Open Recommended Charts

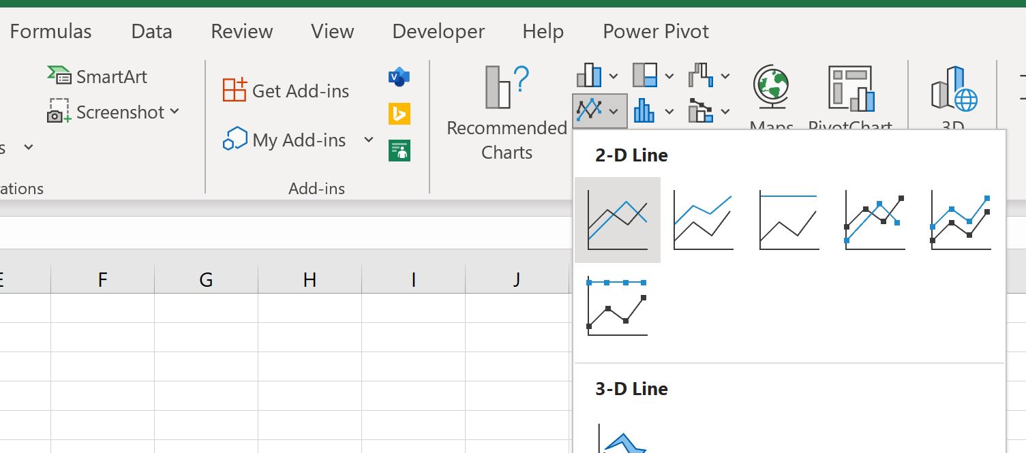[x=506, y=113]
